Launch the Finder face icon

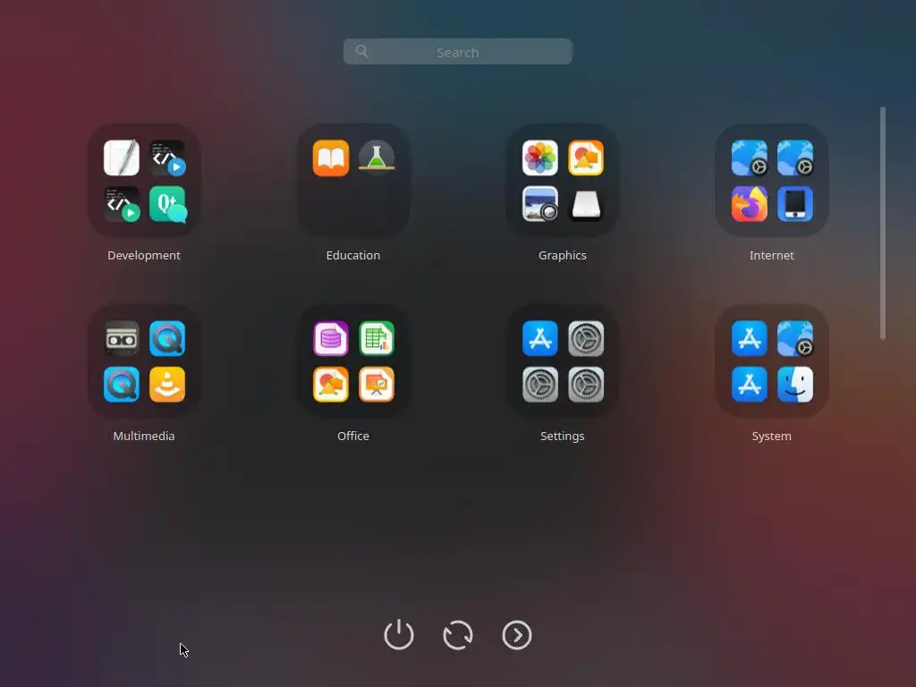coord(795,385)
